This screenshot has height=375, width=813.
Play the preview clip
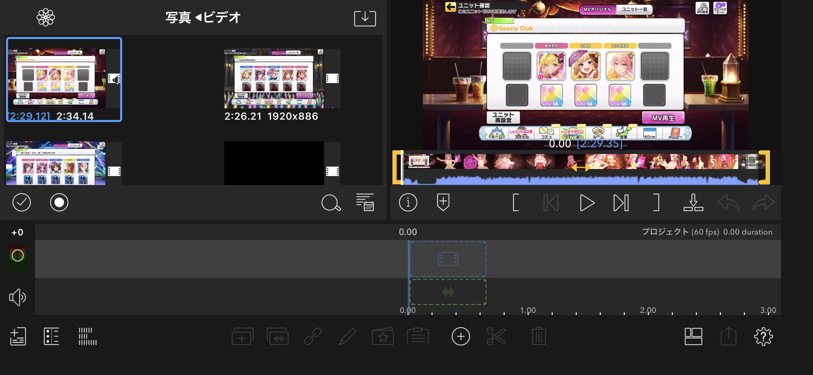tap(587, 203)
